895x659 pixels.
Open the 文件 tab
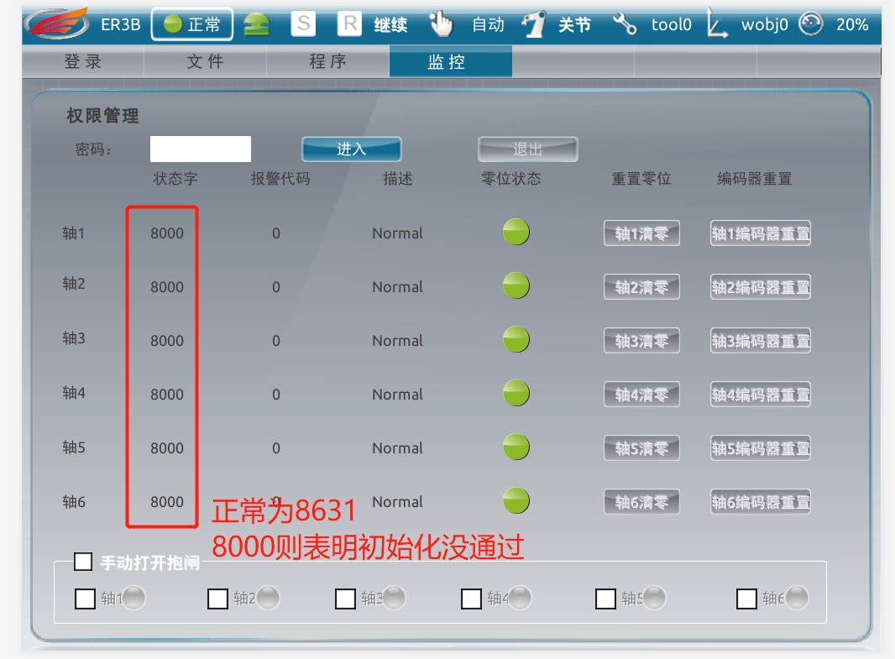point(205,61)
